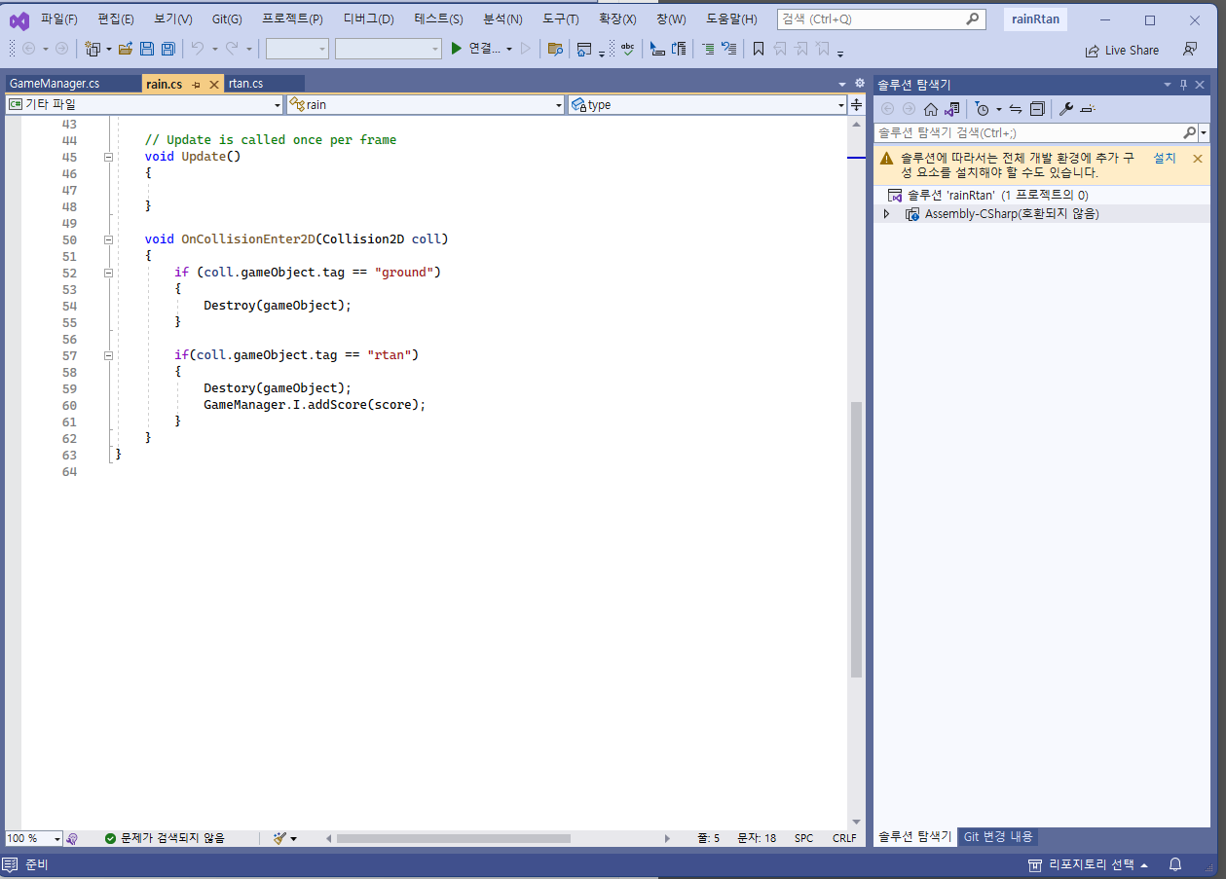Open the 100 % zoom dropdown
The image size is (1226, 879).
click(57, 838)
